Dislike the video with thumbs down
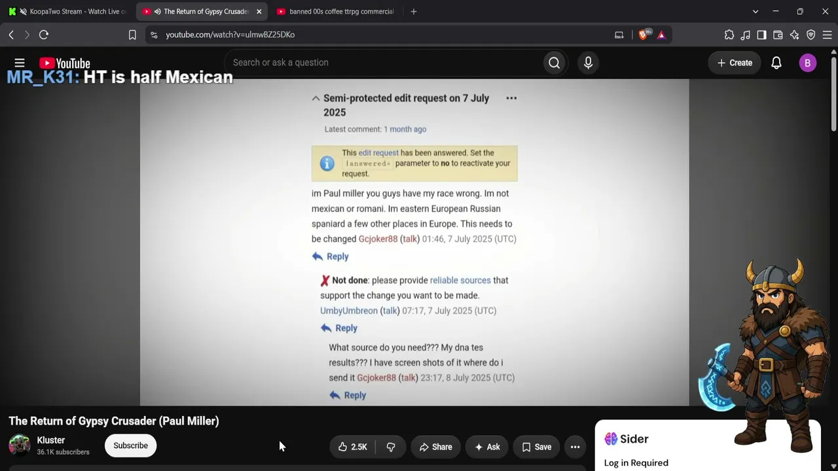The width and height of the screenshot is (838, 471). (x=391, y=447)
